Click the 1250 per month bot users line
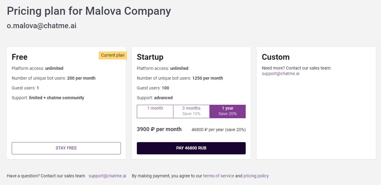Viewport: 381px width, 185px height. click(180, 78)
